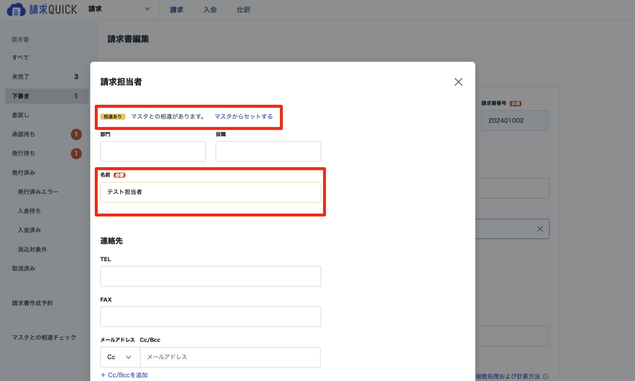
Task: Switch to the 入金 tab
Action: pos(210,10)
